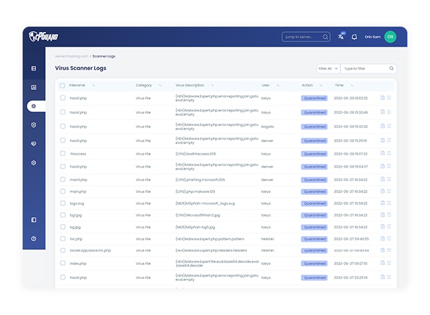Click Quarantined badge for .htaccess row
The height and width of the screenshot is (315, 430).
tap(314, 154)
